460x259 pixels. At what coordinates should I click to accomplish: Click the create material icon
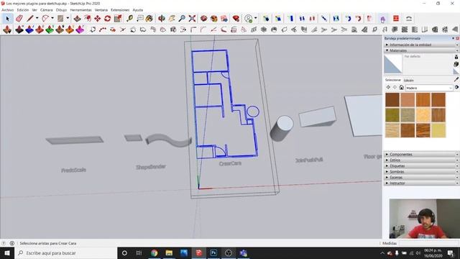point(456,64)
